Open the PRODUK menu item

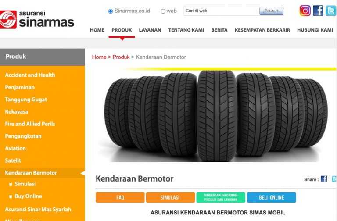122,30
